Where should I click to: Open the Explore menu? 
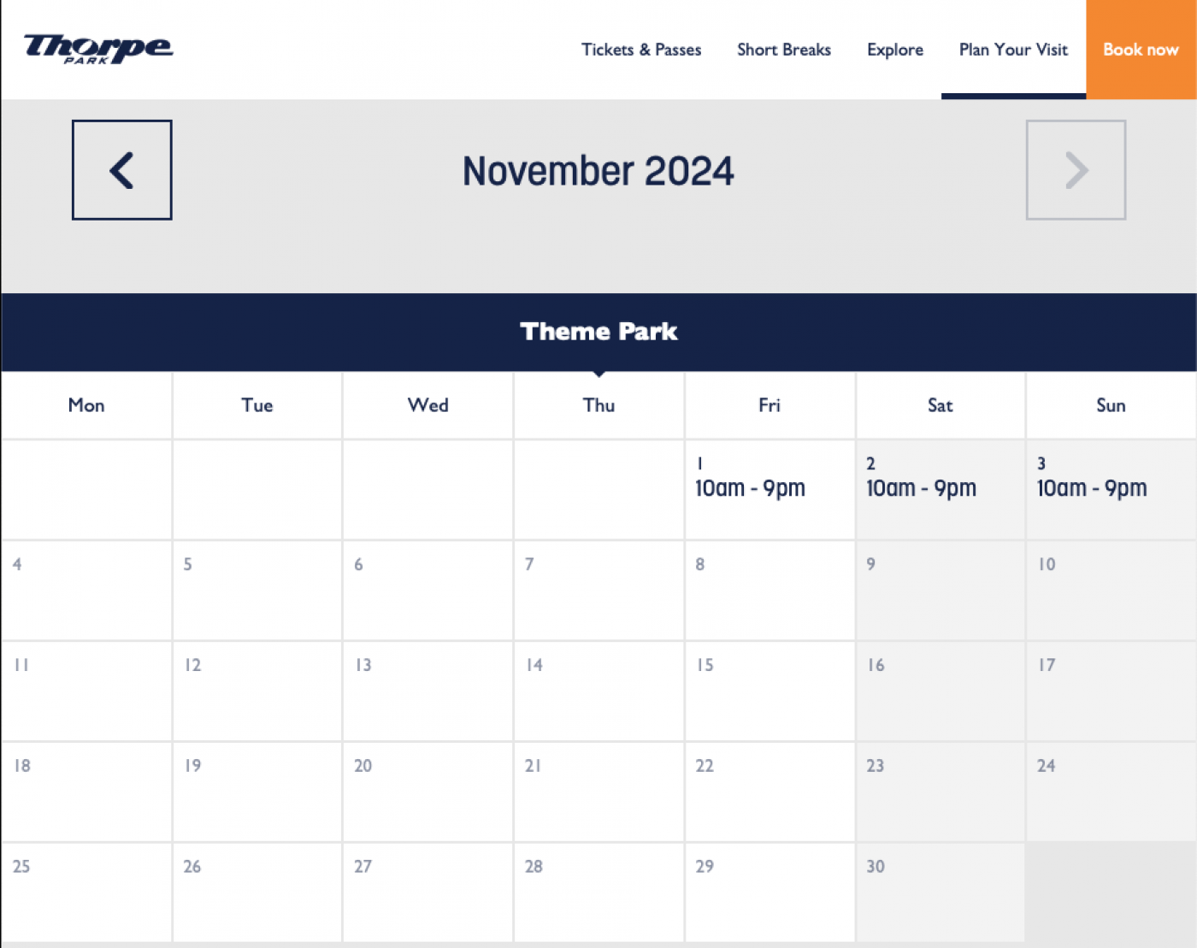click(895, 50)
